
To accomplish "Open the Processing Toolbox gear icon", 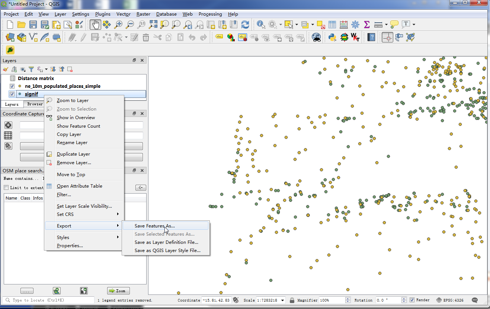I will pos(355,25).
